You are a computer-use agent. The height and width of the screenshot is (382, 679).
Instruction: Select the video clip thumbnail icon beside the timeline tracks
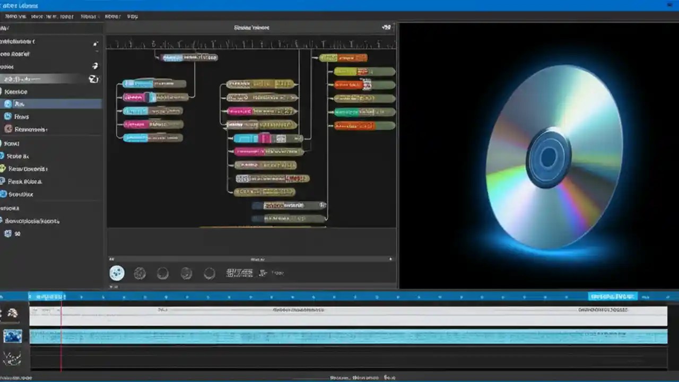click(x=12, y=336)
